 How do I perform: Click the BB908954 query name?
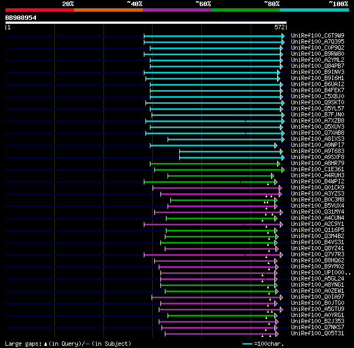21,18
